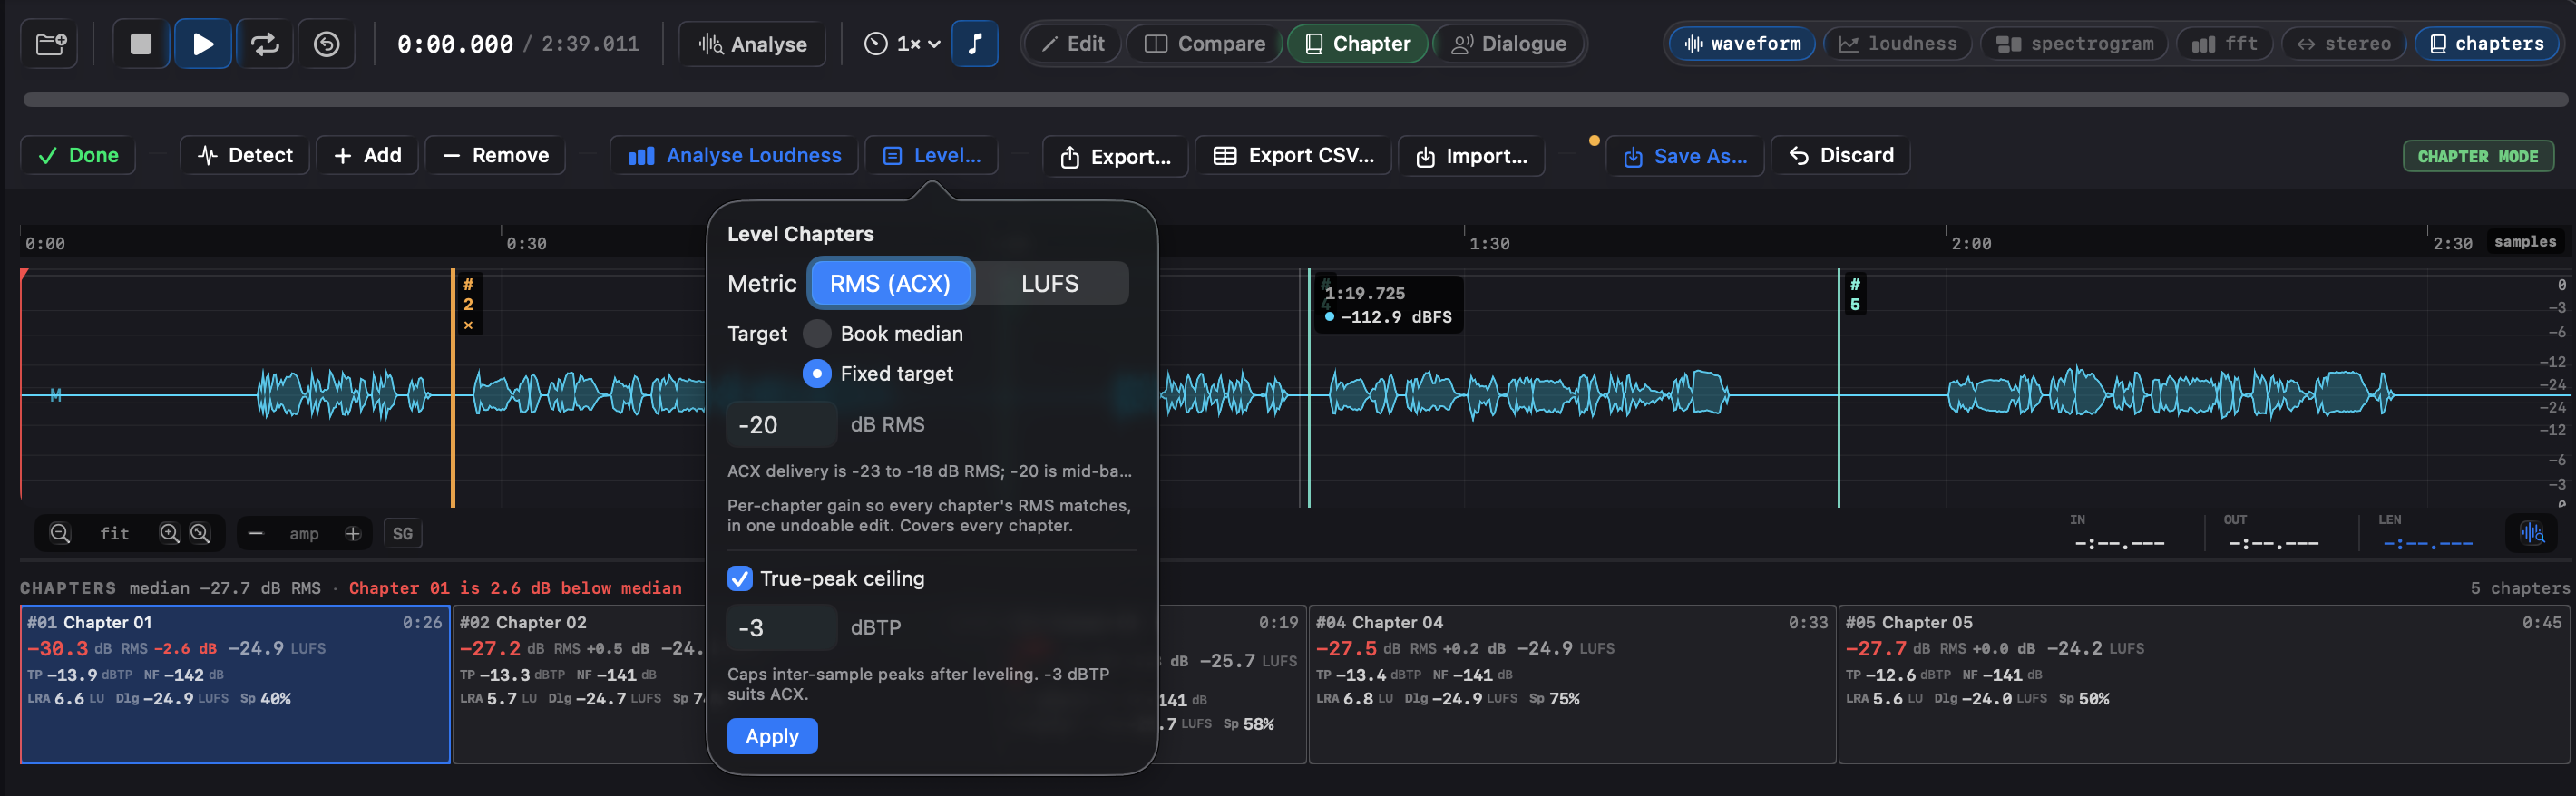Viewport: 2576px width, 796px height.
Task: Click Export CSV...
Action: click(1294, 156)
